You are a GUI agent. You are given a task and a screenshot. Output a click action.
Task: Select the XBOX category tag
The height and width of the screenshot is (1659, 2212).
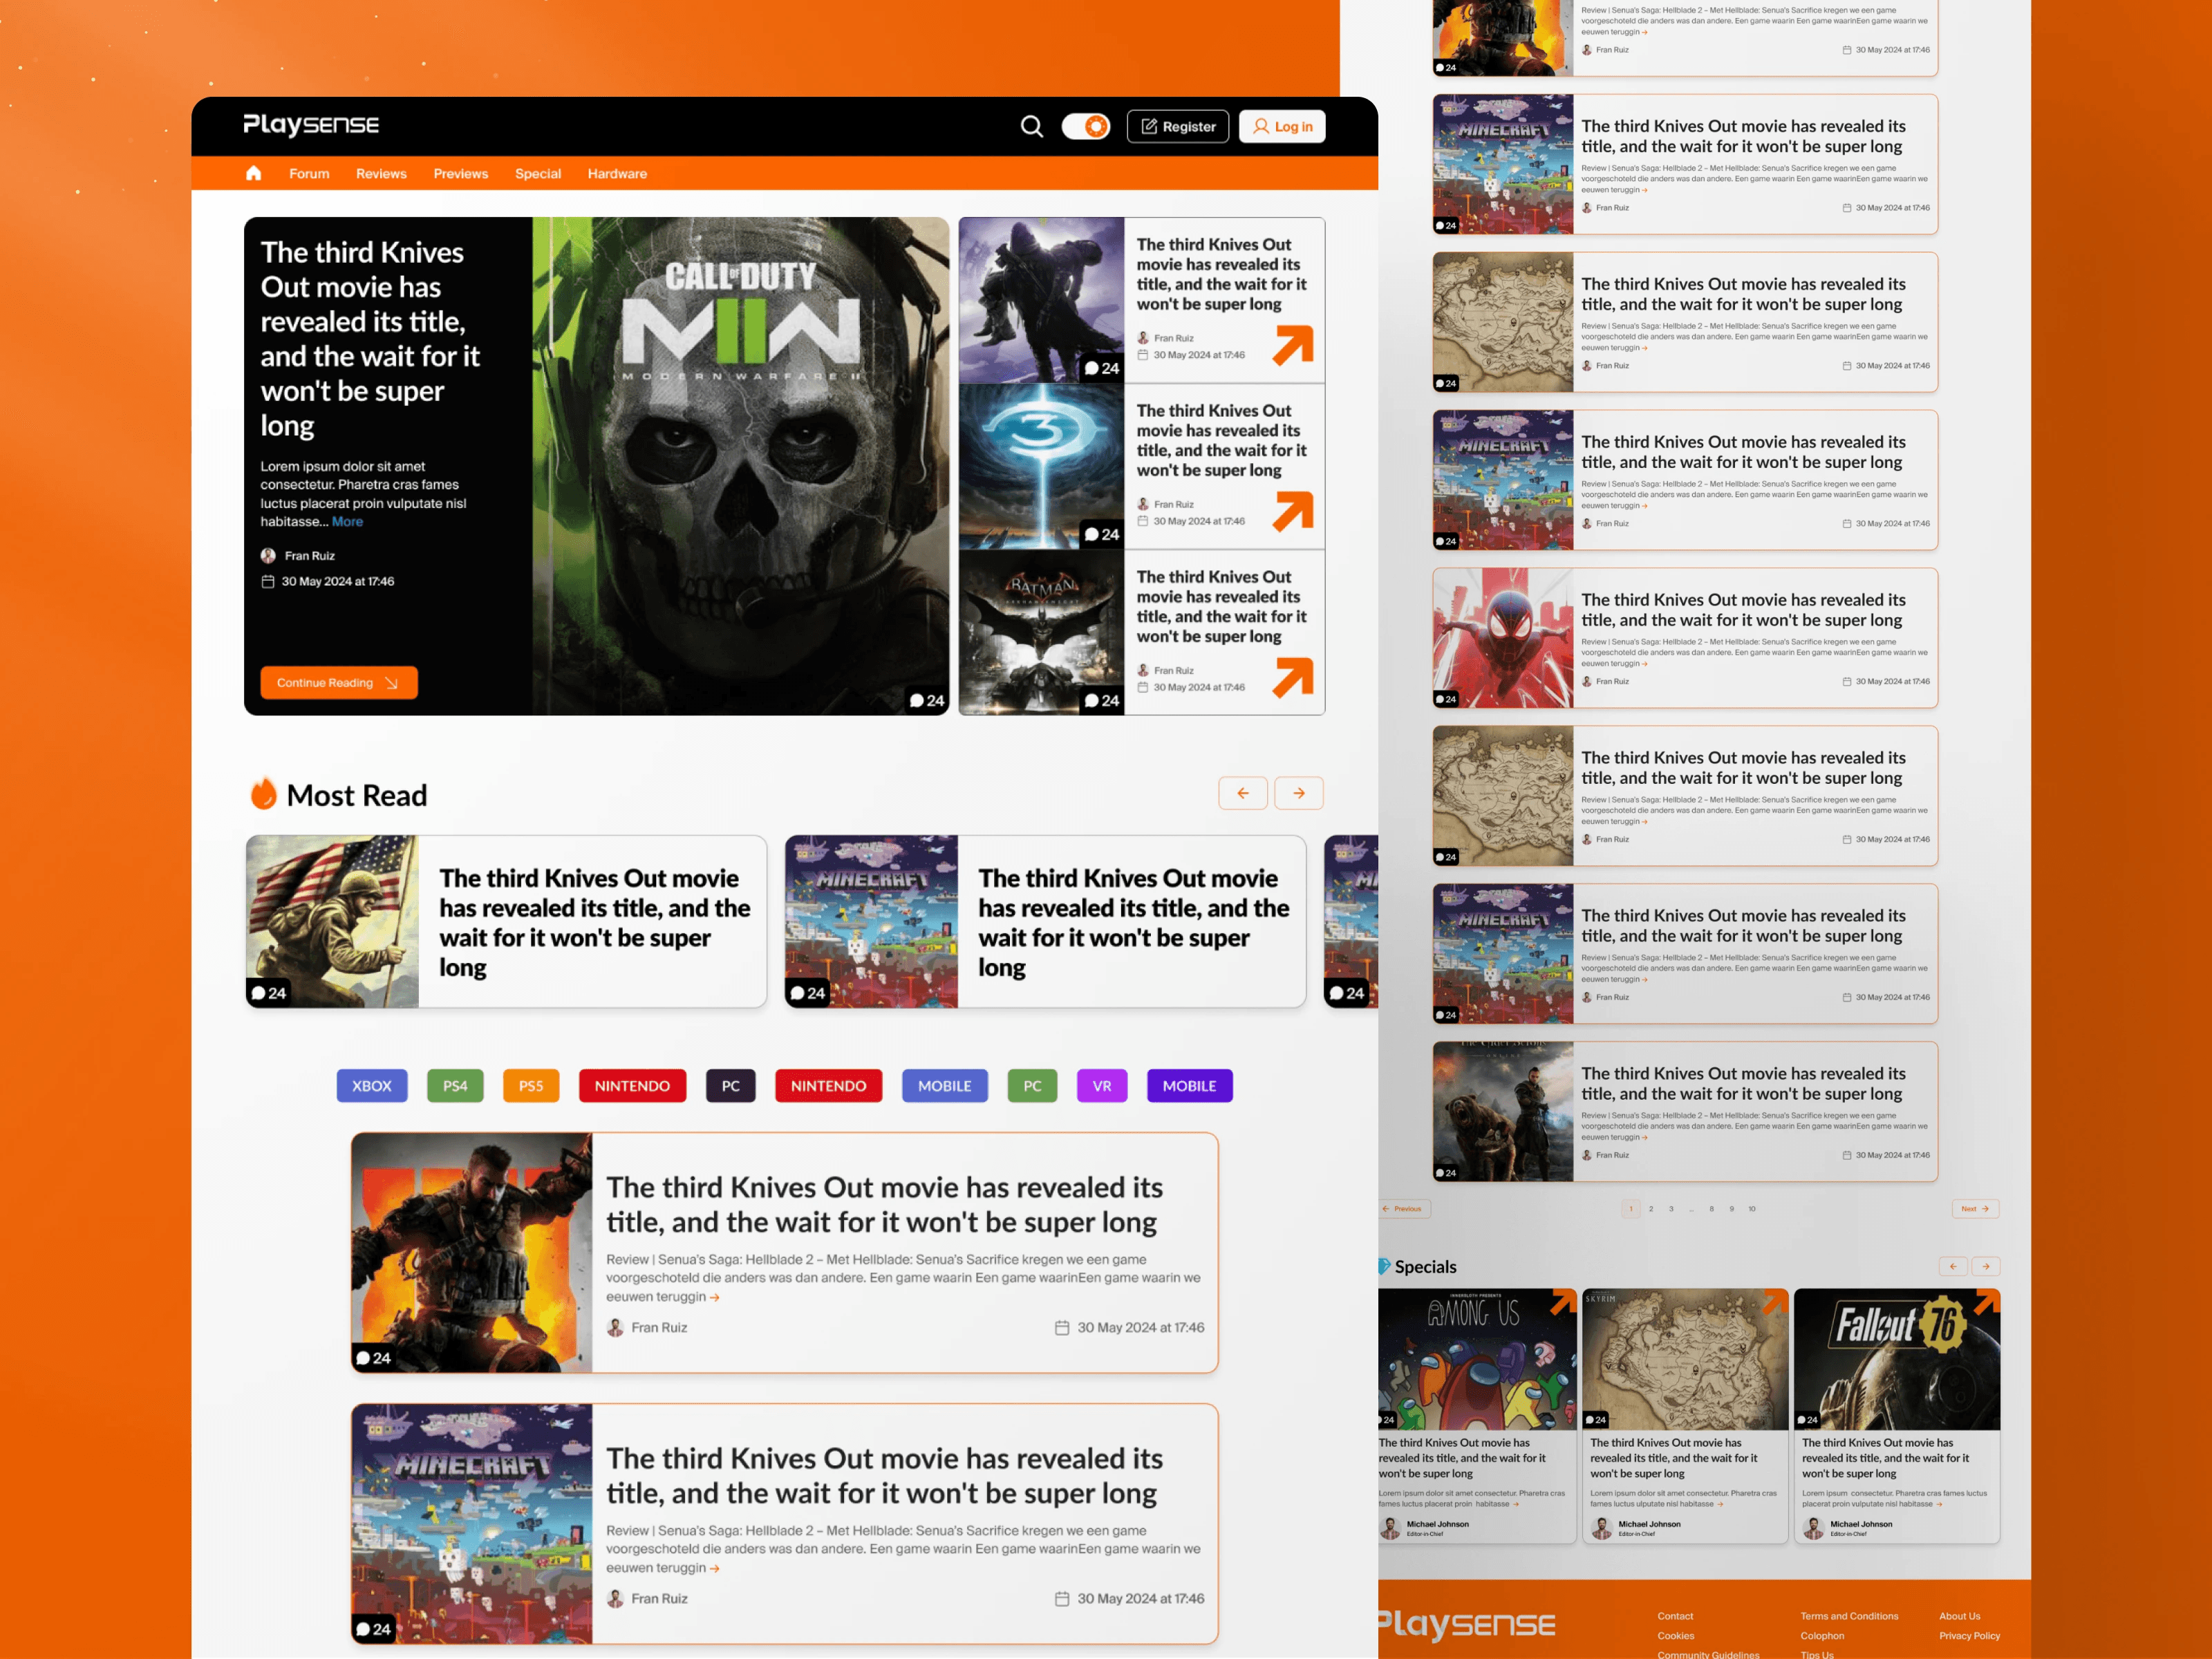[372, 1086]
